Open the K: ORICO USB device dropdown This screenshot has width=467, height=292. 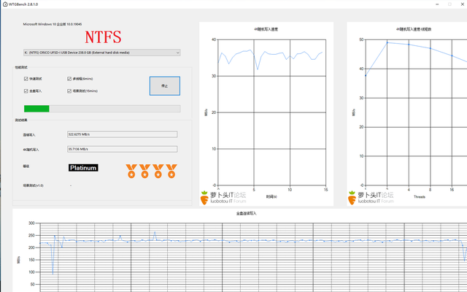click(102, 53)
